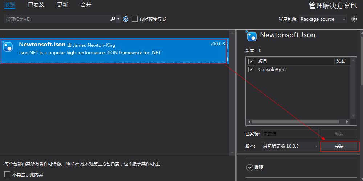Click the 版本 column header in project table
The height and width of the screenshot is (181, 363).
pos(340,62)
